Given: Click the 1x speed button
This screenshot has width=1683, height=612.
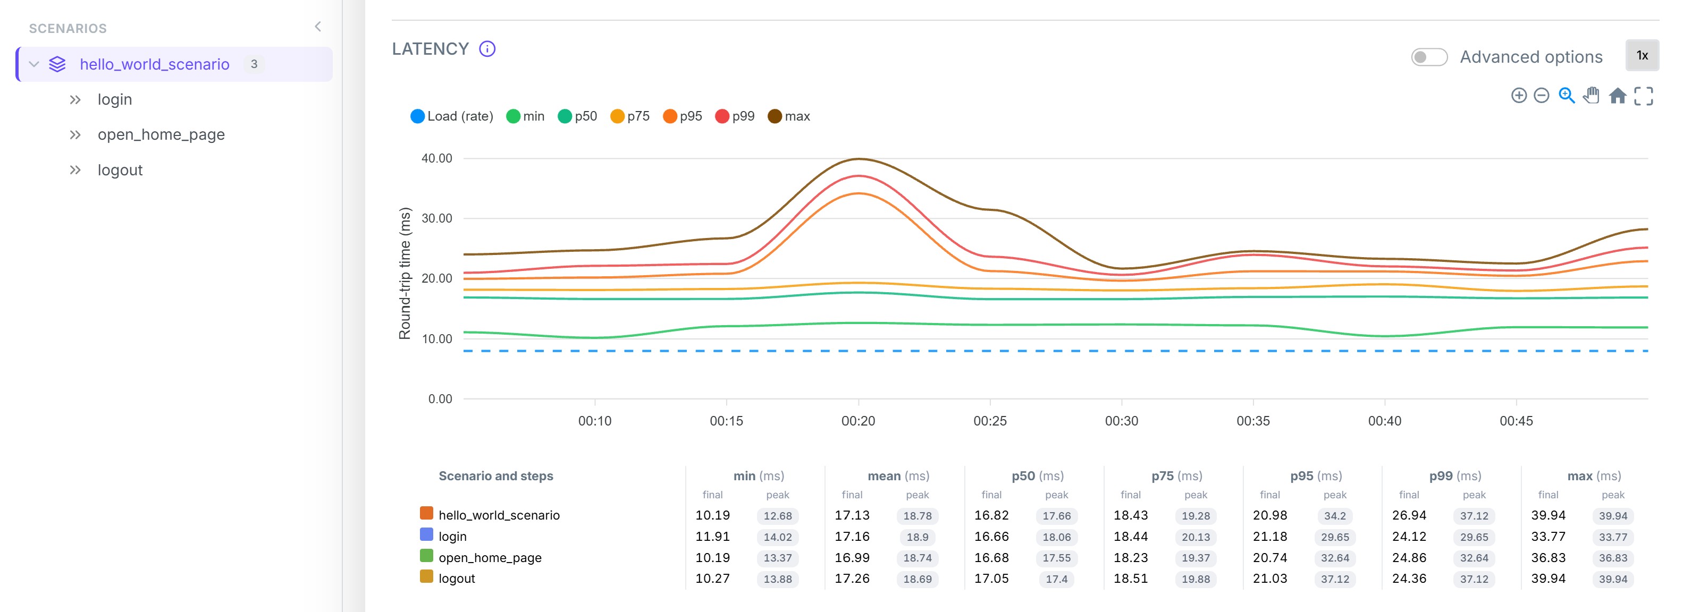Looking at the screenshot, I should tap(1642, 56).
